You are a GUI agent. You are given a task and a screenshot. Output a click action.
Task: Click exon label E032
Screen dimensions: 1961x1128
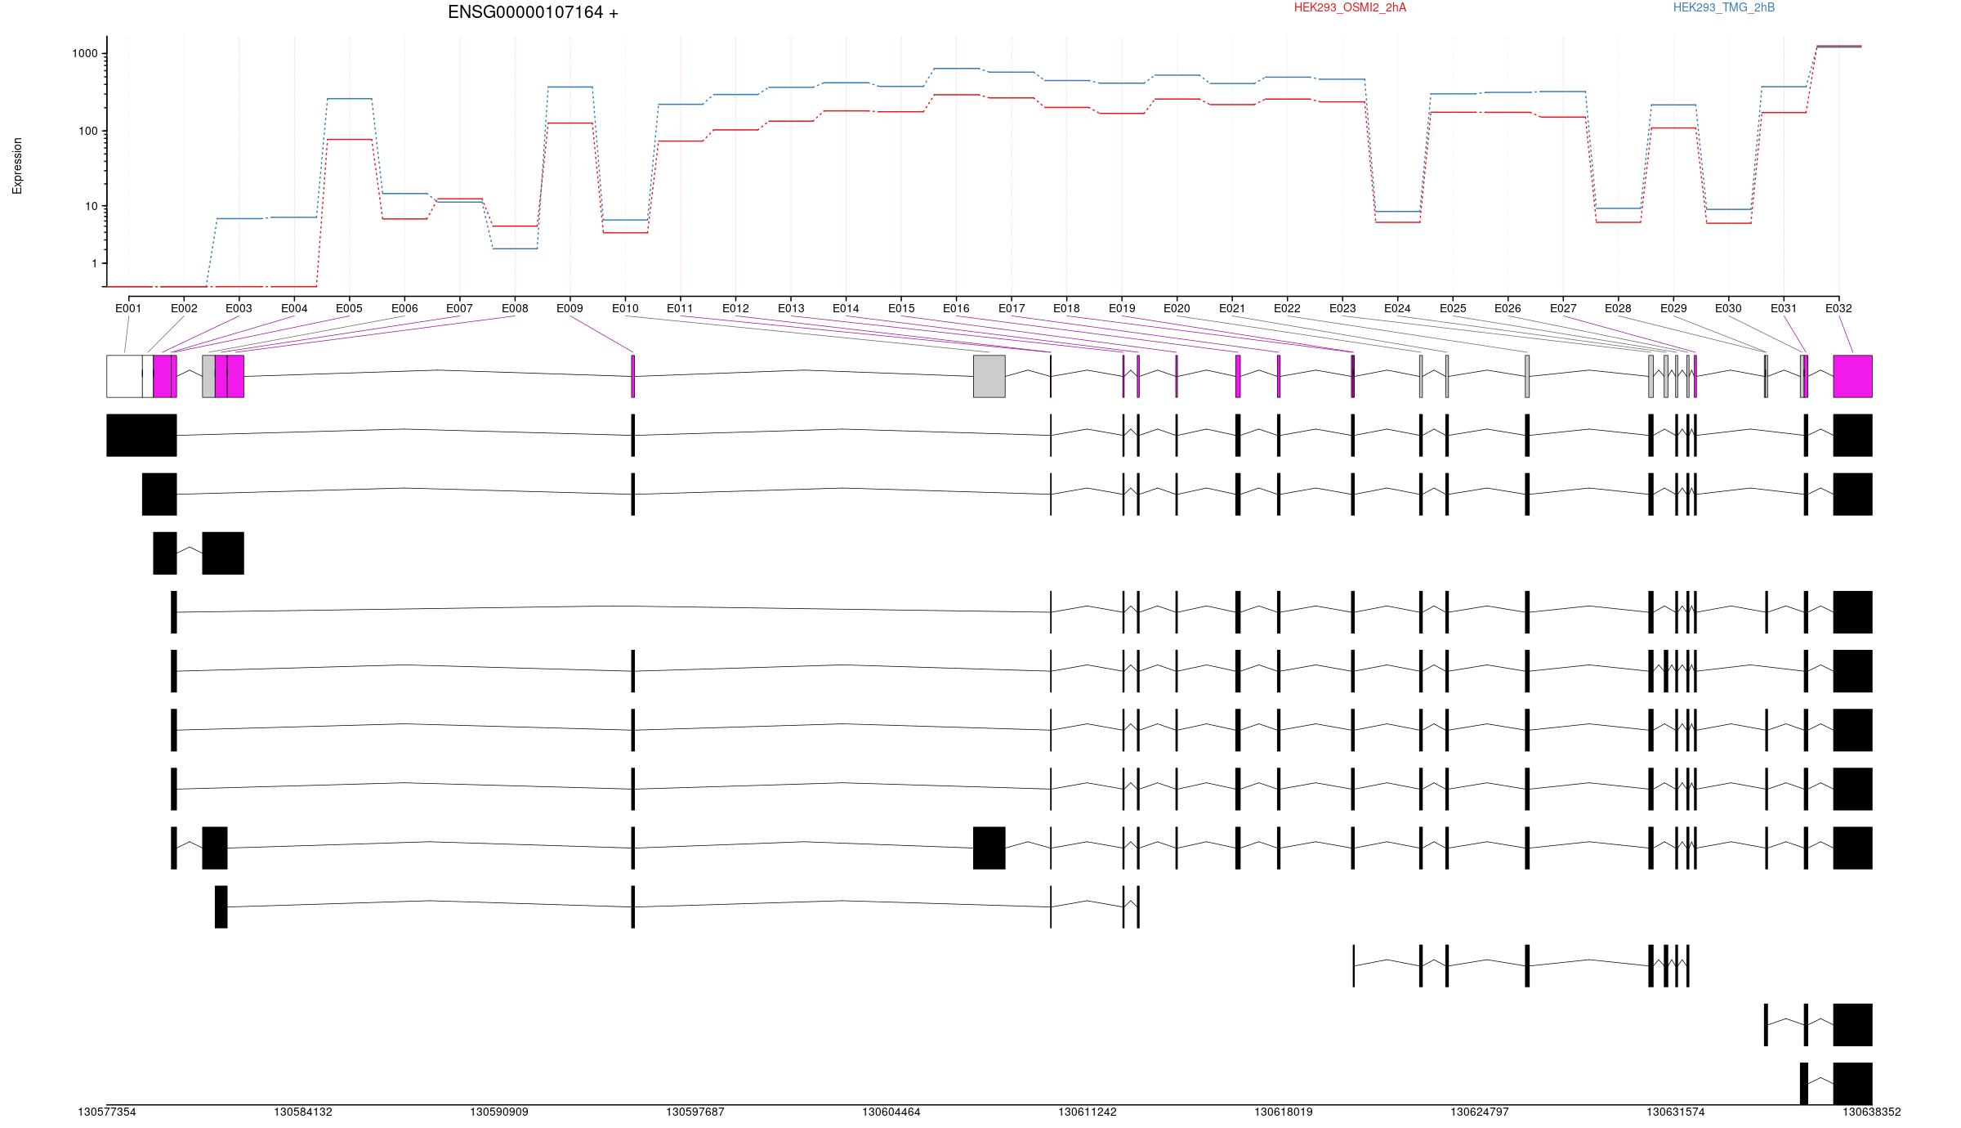(1838, 308)
